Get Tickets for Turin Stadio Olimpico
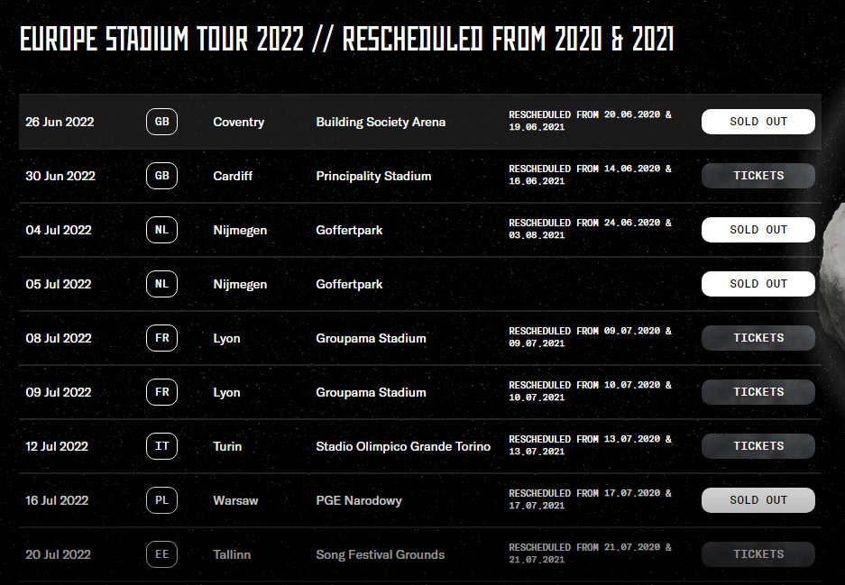 point(758,446)
